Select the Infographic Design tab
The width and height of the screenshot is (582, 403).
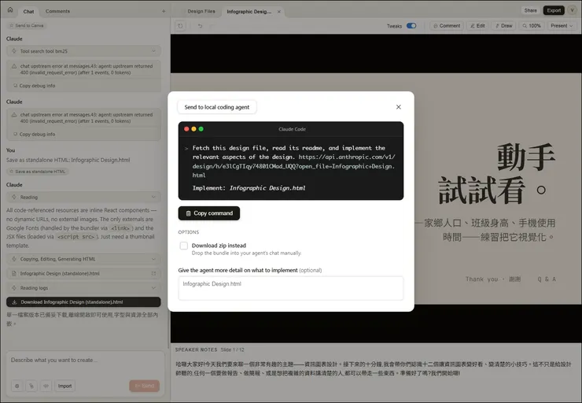[x=249, y=12]
